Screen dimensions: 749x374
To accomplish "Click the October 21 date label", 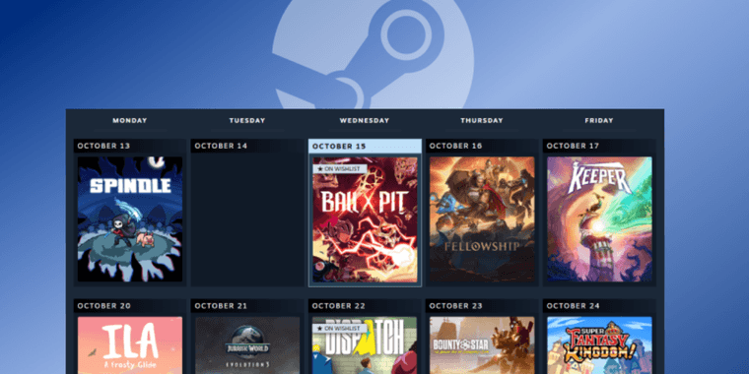I will pyautogui.click(x=221, y=306).
